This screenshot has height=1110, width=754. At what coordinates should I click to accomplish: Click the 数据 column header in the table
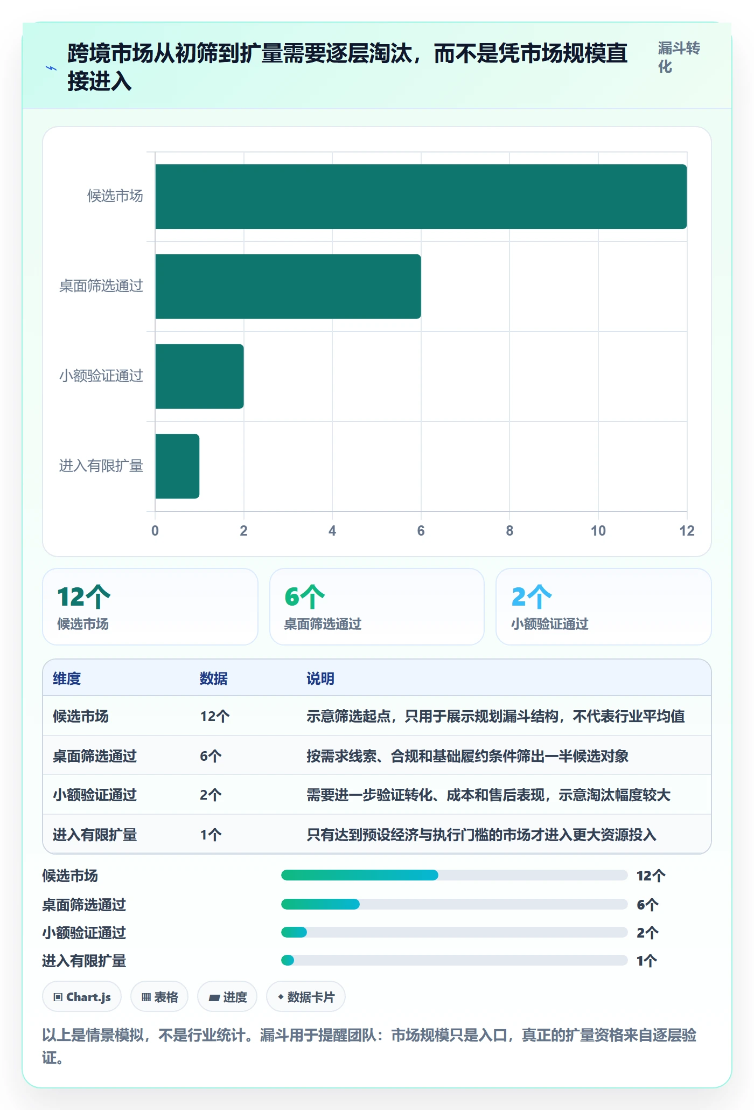click(x=214, y=678)
